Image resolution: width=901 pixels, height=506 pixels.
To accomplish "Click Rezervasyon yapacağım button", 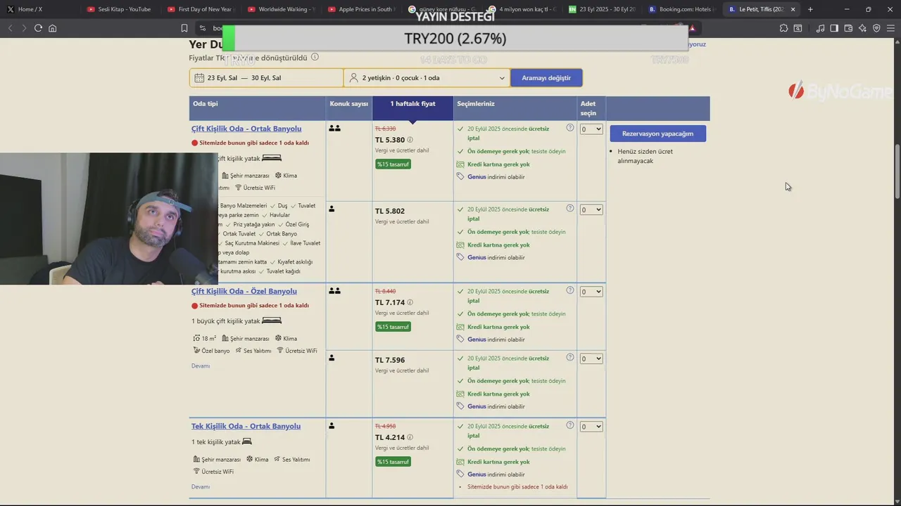I will pyautogui.click(x=657, y=134).
